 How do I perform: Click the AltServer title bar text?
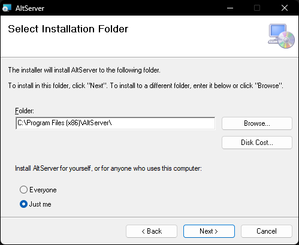pos(30,8)
